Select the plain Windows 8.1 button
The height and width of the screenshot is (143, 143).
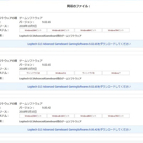[61, 73]
